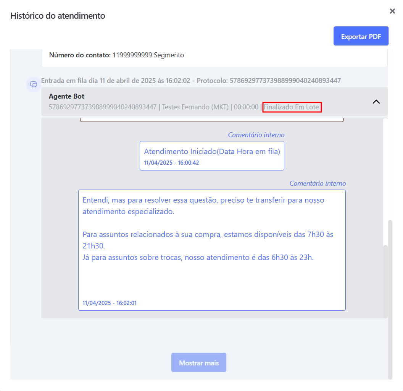Viewport: 403px width, 391px height.
Task: Collapse the Agente Bot conversation section
Action: point(376,102)
